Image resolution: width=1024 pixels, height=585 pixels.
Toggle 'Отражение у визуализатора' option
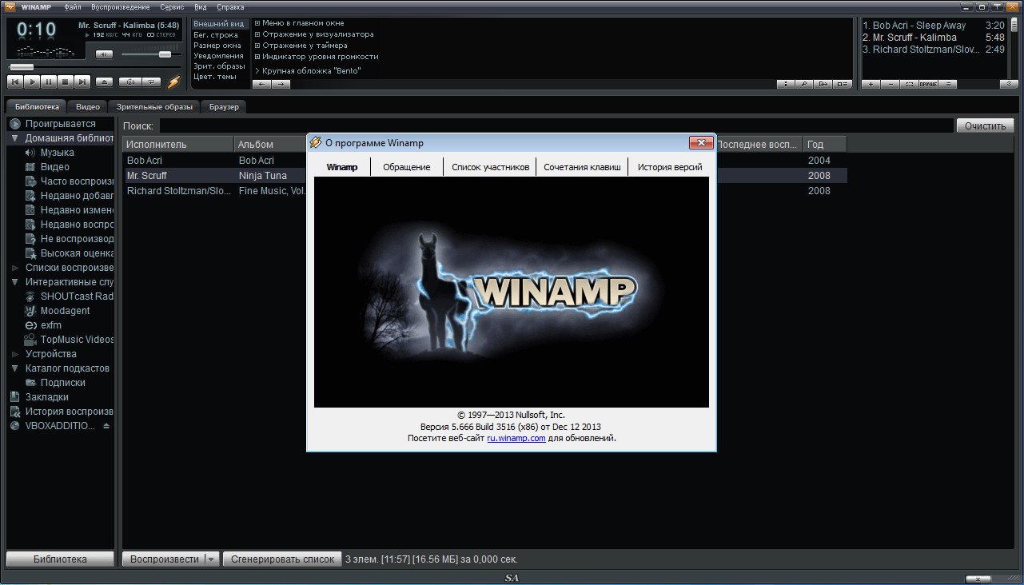coord(313,34)
